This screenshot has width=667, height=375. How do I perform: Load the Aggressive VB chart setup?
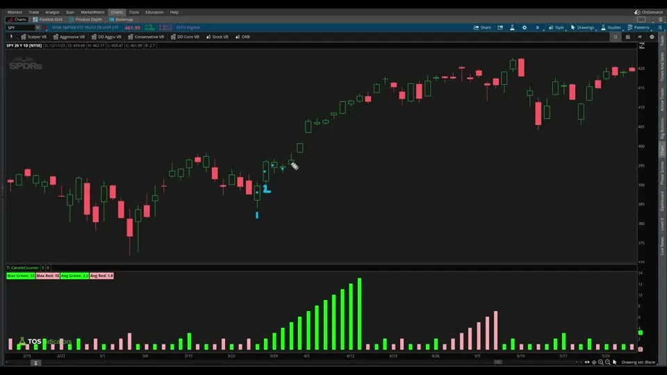tap(69, 37)
